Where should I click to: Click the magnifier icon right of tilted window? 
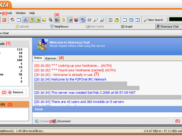click(95, 20)
